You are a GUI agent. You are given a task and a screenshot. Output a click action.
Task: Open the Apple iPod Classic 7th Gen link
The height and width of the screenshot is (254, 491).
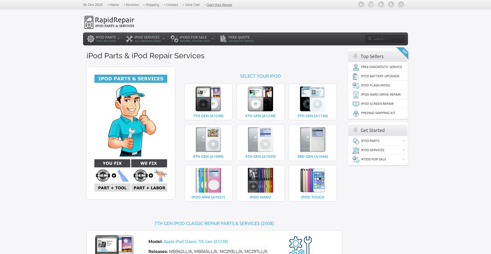(196, 241)
